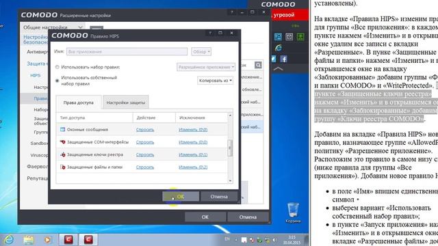Open the file explorer taskbar icon
Screen dimensions: 438x246
tap(28, 240)
